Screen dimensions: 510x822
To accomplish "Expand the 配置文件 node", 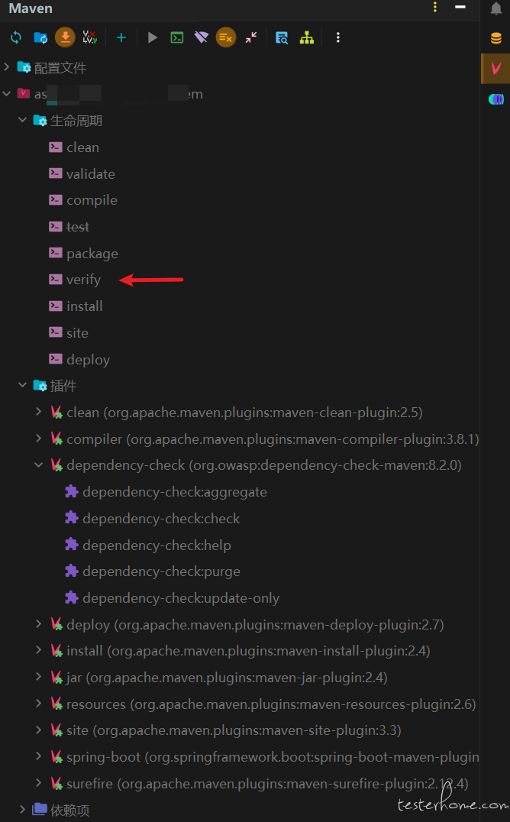I will pos(7,67).
